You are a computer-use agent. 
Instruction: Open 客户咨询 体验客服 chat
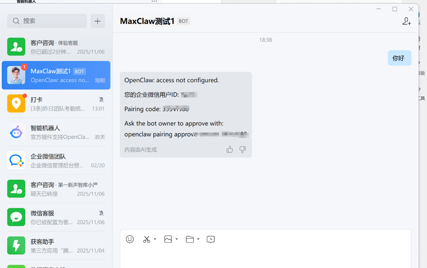click(x=56, y=47)
